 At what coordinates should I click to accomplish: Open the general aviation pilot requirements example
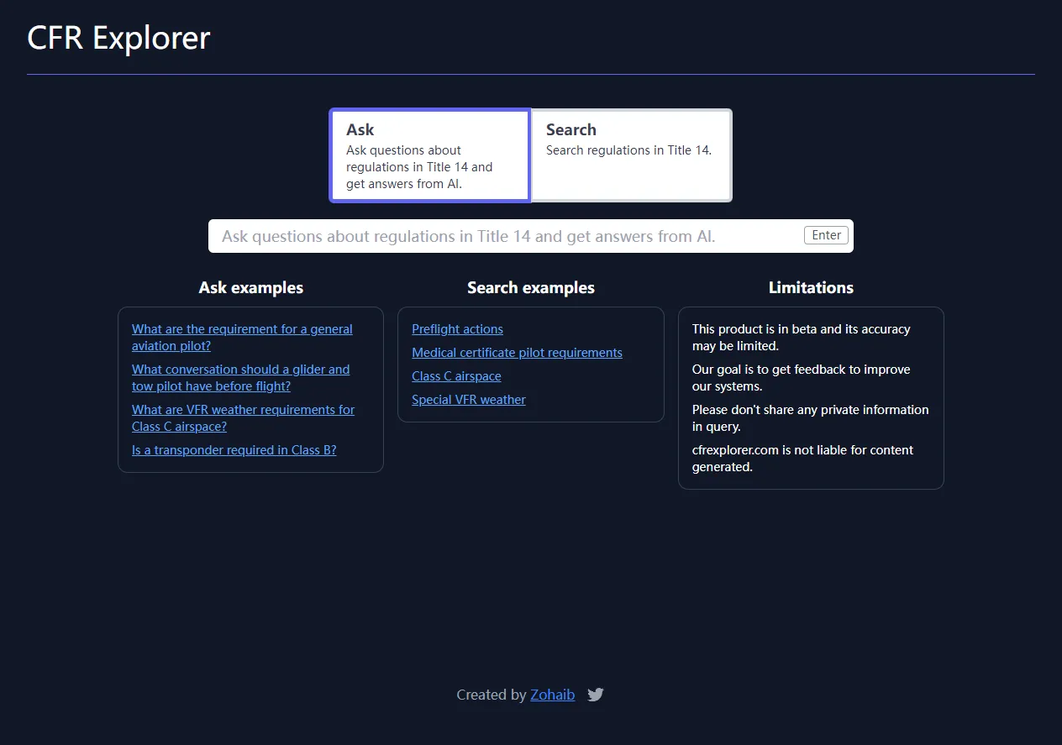pyautogui.click(x=242, y=337)
